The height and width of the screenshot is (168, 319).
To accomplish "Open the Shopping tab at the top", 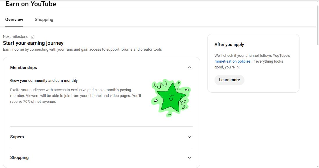I will [x=44, y=20].
